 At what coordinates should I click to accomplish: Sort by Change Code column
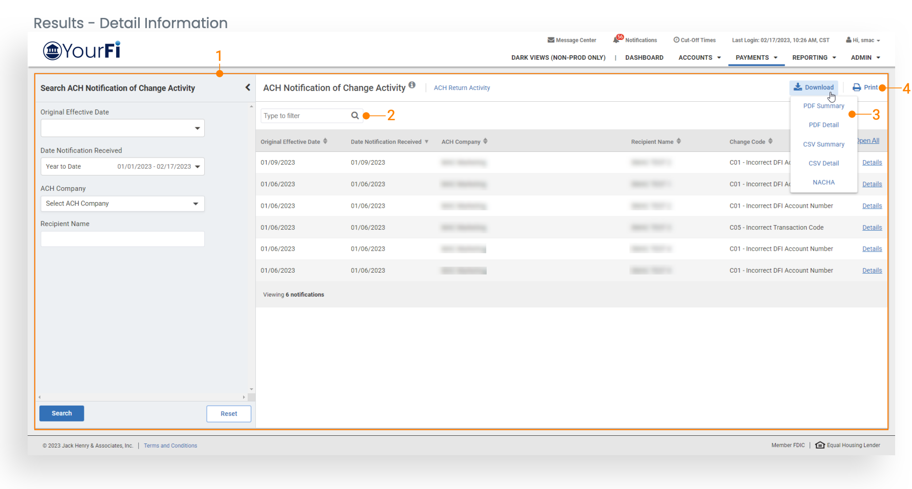coord(770,142)
